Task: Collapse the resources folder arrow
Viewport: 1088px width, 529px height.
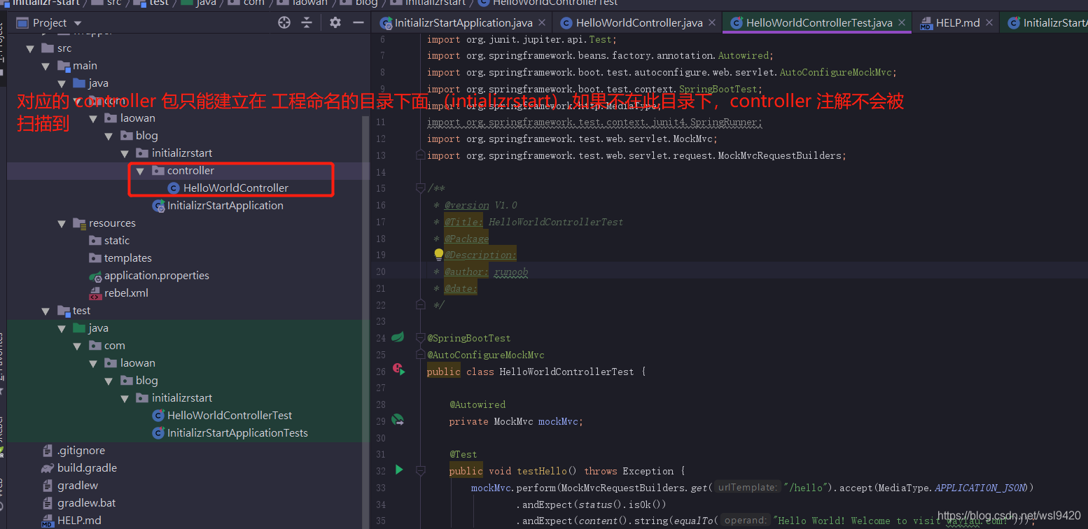Action: click(x=62, y=223)
